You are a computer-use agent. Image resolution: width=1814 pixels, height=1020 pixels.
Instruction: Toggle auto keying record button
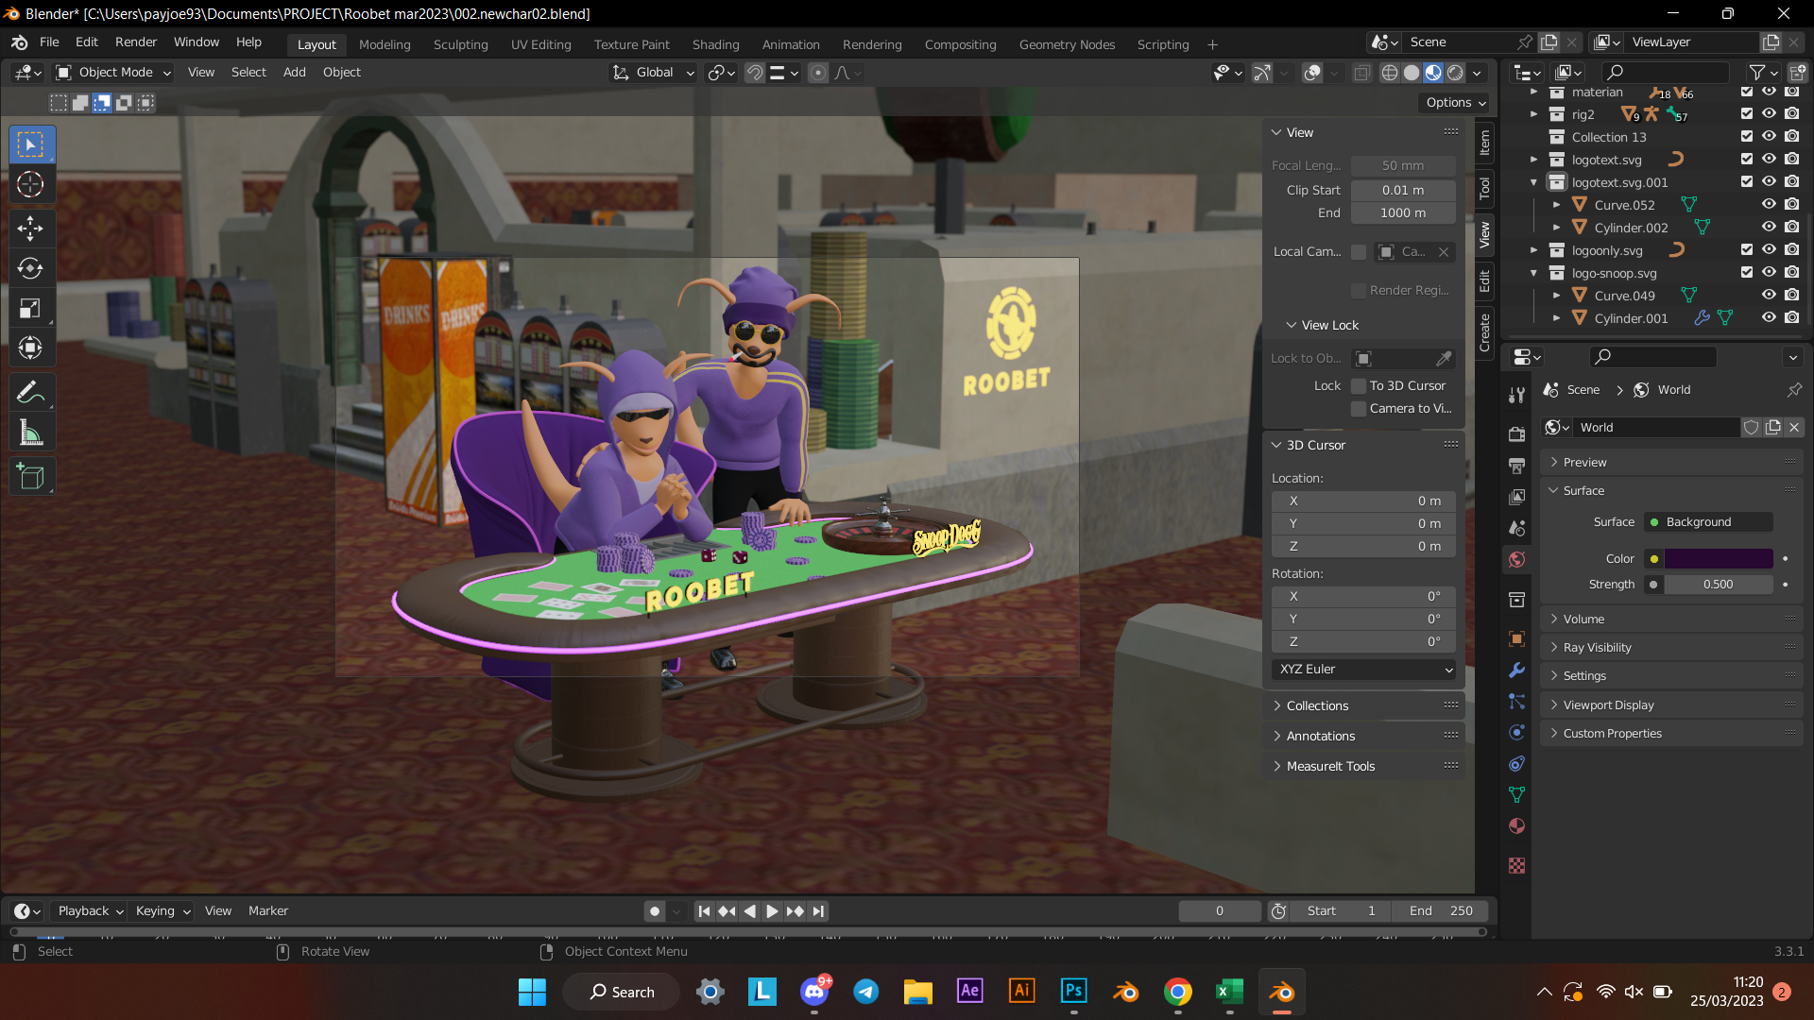tap(654, 910)
